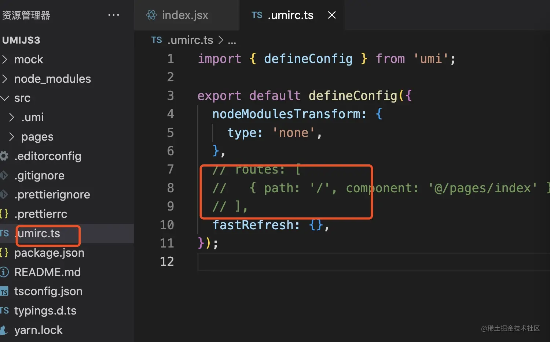Open explorer more actions ellipsis menu
This screenshot has height=342, width=550.
[x=114, y=15]
